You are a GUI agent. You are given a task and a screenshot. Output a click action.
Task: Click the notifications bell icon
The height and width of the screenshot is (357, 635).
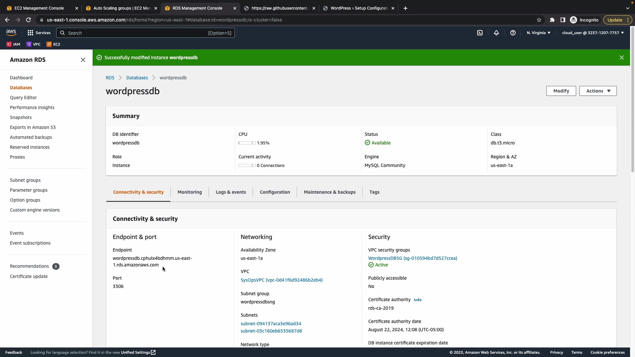tap(496, 33)
